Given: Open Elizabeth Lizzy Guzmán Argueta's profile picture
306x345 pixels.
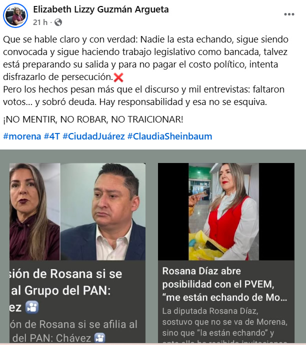Looking at the screenshot, I should (x=15, y=15).
